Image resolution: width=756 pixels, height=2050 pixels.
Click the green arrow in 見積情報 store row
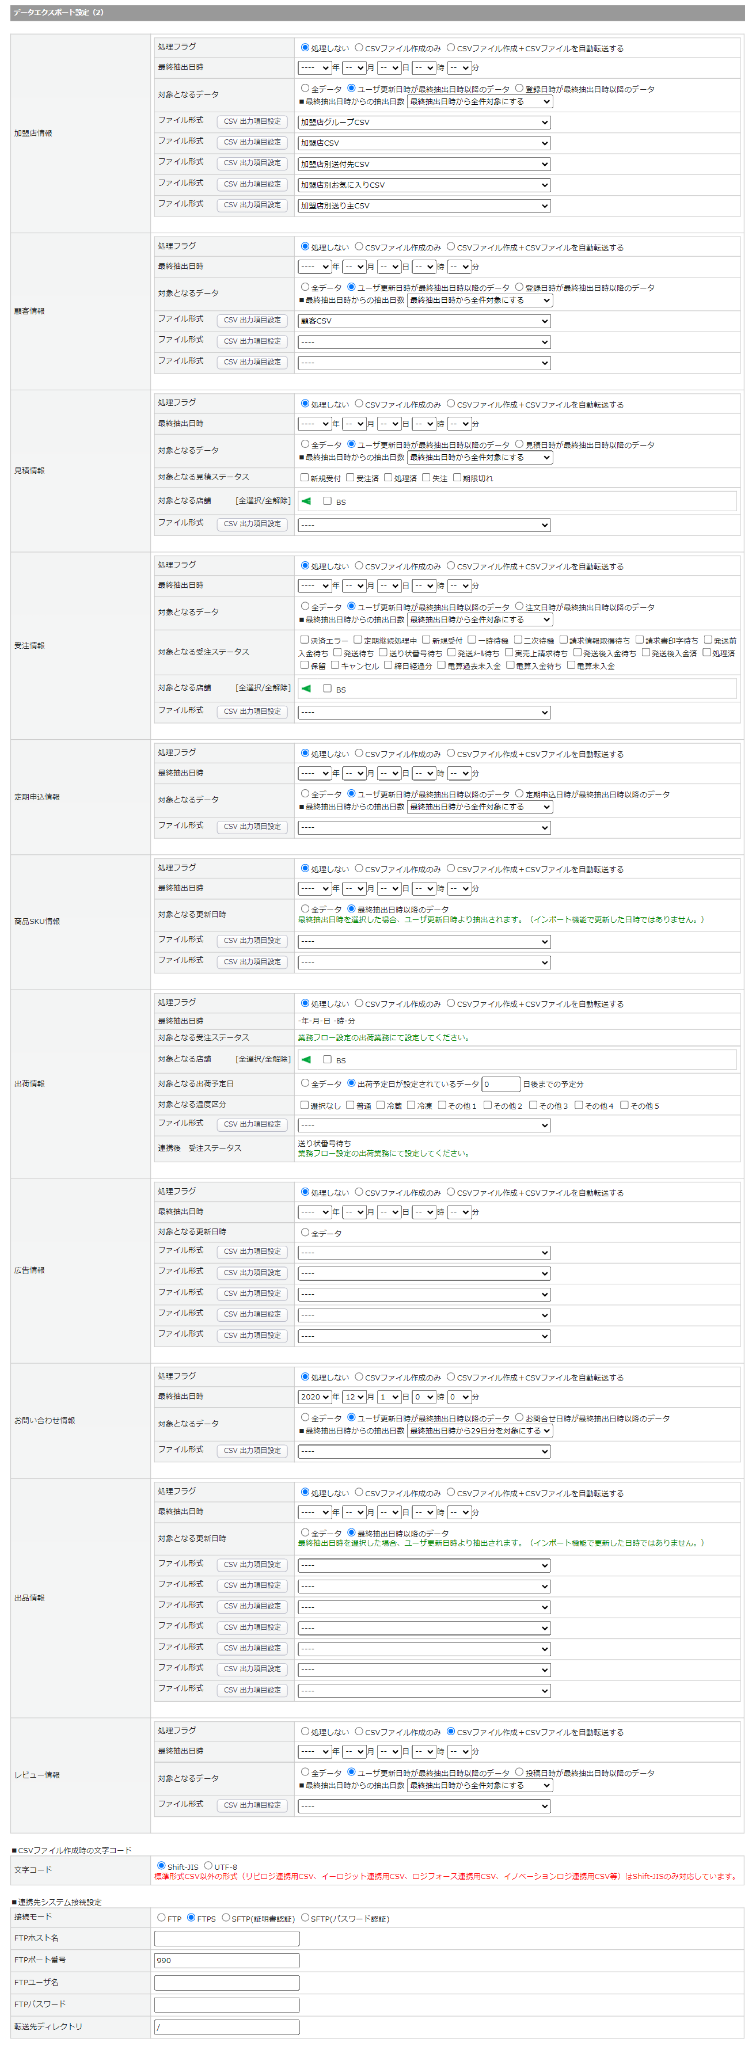click(x=306, y=501)
